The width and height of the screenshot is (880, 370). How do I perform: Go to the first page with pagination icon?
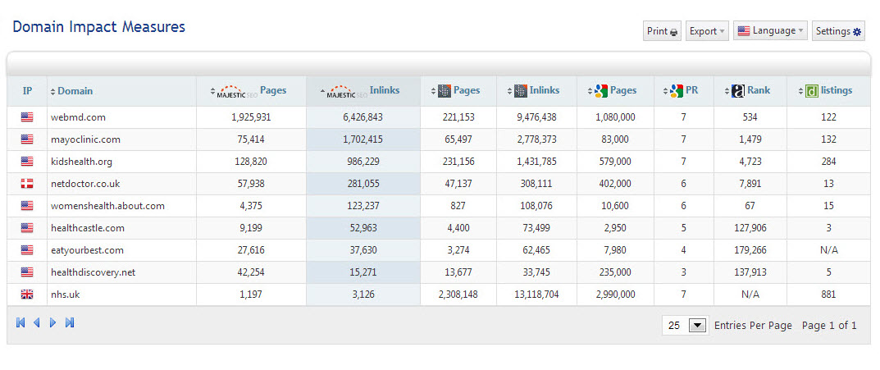pyautogui.click(x=21, y=322)
